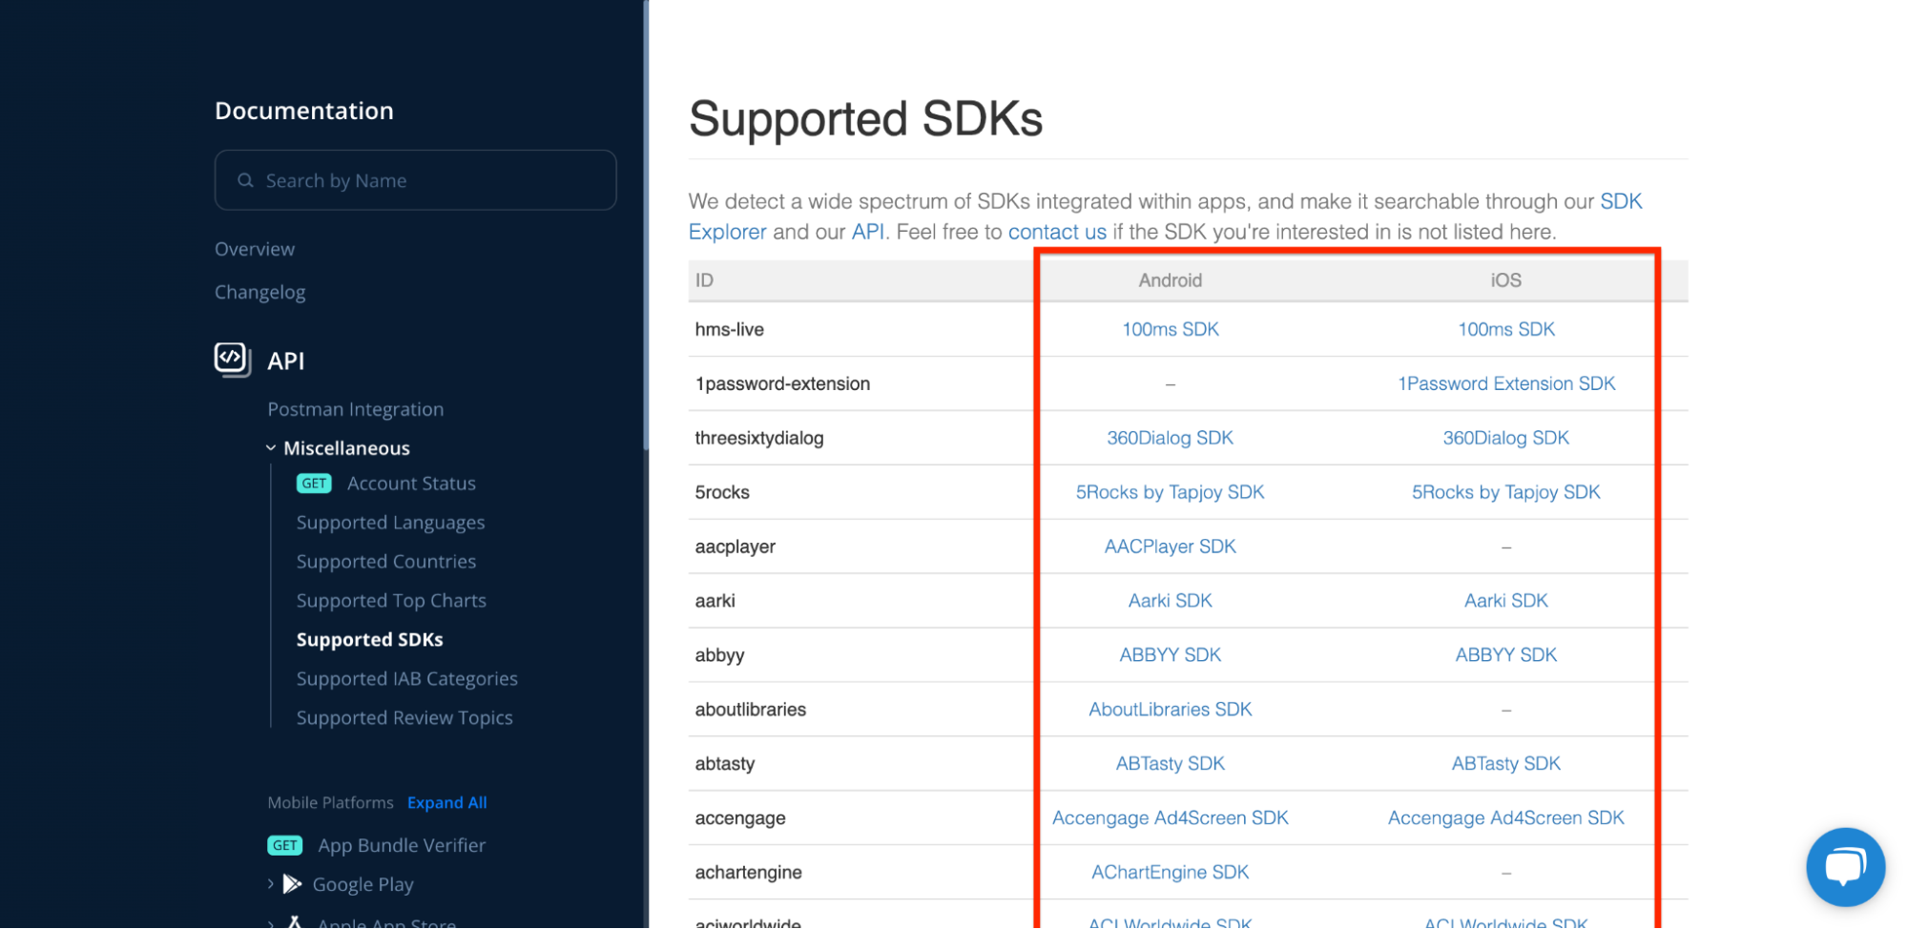Open iOS ABBYY SDK link
This screenshot has height=929, width=1907.
coord(1506,655)
